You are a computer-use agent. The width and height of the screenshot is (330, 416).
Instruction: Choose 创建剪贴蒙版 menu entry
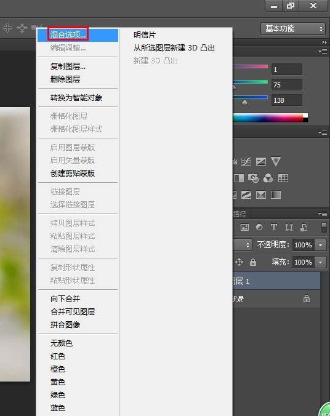[78, 174]
